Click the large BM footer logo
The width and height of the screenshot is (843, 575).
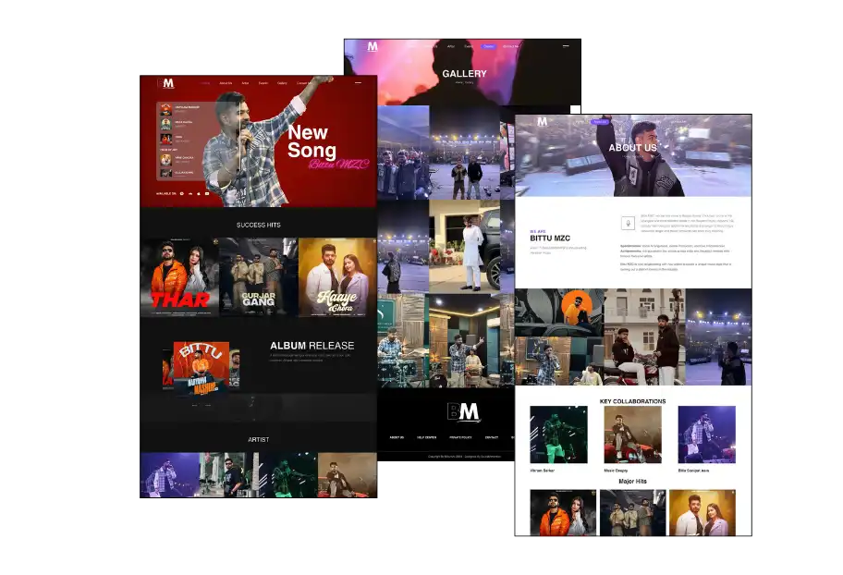pos(463,411)
